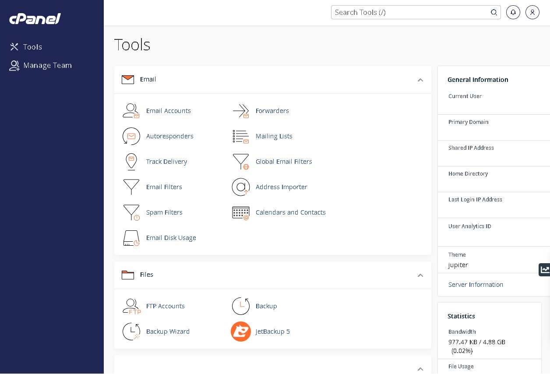The image size is (550, 374).
Task: Select the Spam Filters icon
Action: click(x=131, y=212)
